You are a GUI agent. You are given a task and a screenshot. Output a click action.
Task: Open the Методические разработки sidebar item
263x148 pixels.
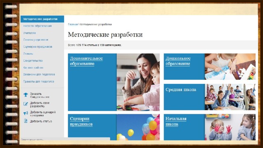point(42,19)
